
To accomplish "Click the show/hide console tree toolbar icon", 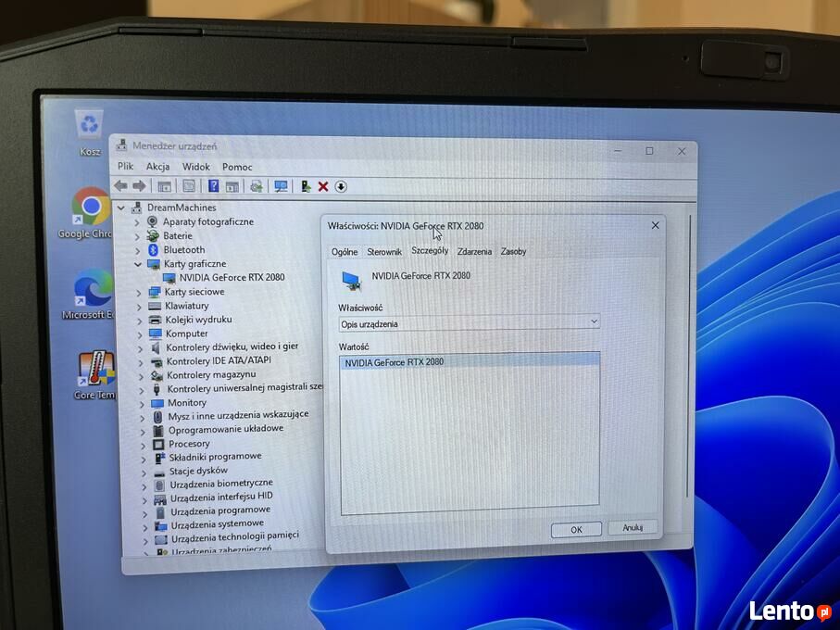I will click(x=165, y=186).
